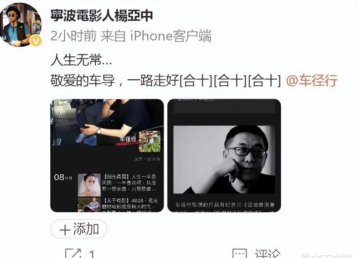The width and height of the screenshot is (357, 258).
Task: Open the black-and-white portrait image
Action: [x=224, y=159]
